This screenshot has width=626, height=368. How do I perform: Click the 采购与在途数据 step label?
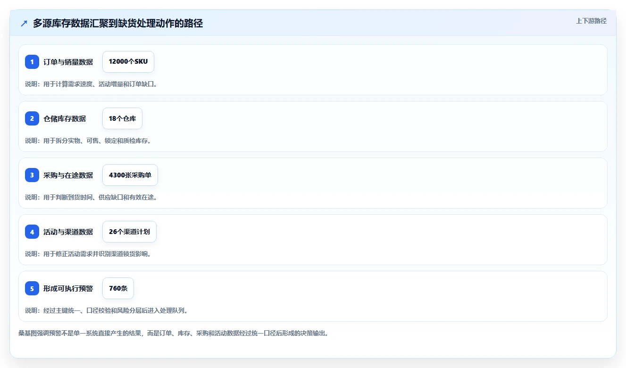pyautogui.click(x=68, y=175)
